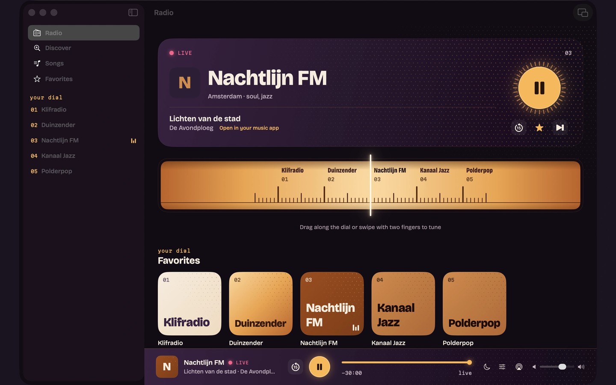The width and height of the screenshot is (616, 385).
Task: Toggle the sidebar panel icon
Action: (133, 12)
